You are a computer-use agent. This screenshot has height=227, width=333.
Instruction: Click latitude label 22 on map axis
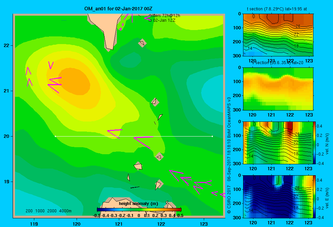[x=6, y=46]
